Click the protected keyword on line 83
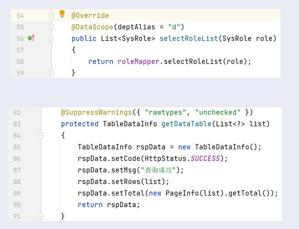 tap(80, 124)
